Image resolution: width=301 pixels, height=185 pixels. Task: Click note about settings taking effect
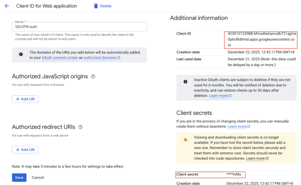68,167
